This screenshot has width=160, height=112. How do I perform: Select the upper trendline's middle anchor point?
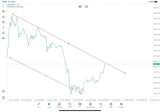pyautogui.click(x=69, y=44)
